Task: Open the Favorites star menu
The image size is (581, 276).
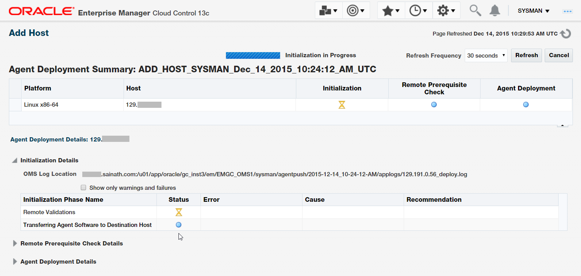Action: click(391, 11)
